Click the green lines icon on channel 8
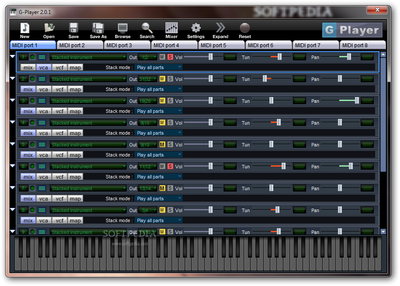This screenshot has height=286, width=400. 42,210
